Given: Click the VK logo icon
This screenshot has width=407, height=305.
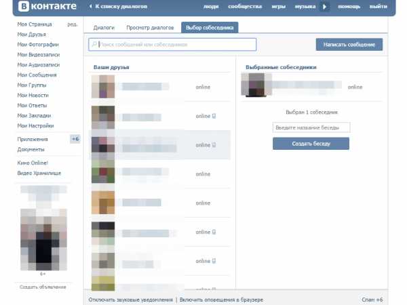Looking at the screenshot, I should click(23, 6).
